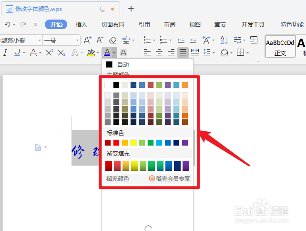Expand the font color dropdown arrow
Viewport: 306px width, 231px height.
point(114,52)
